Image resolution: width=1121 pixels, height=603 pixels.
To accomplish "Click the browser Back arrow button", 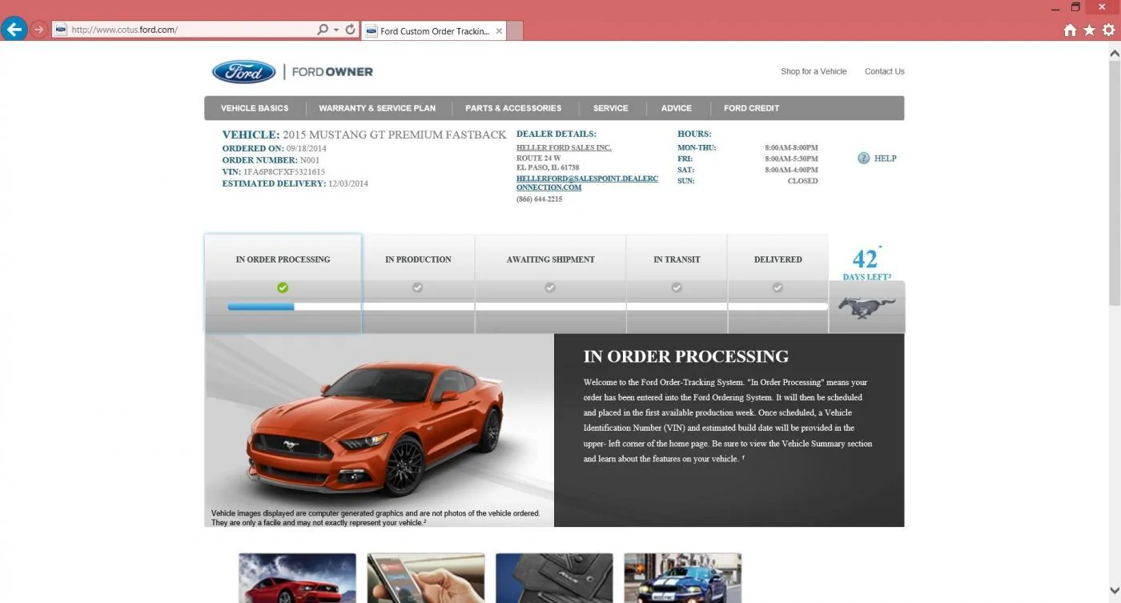I will pos(14,30).
